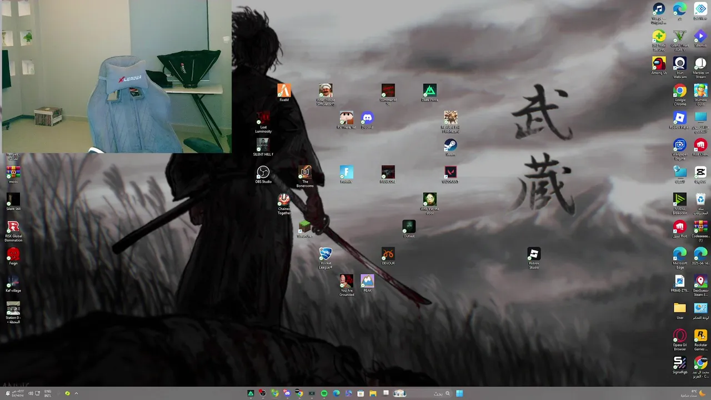Open the Among Us desktop icon
711x400 pixels.
point(659,66)
